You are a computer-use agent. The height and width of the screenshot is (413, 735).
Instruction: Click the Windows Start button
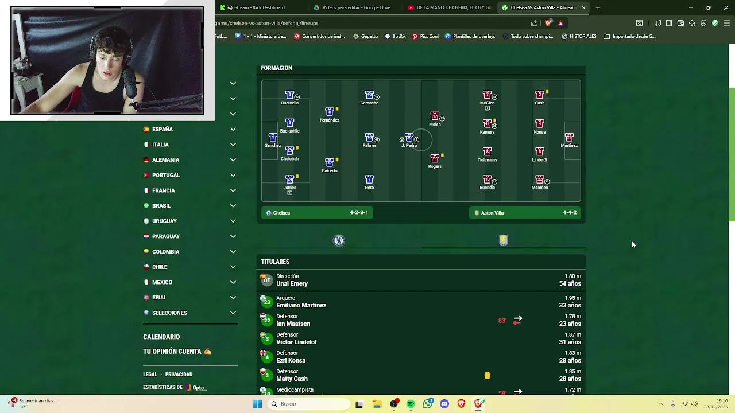(257, 404)
